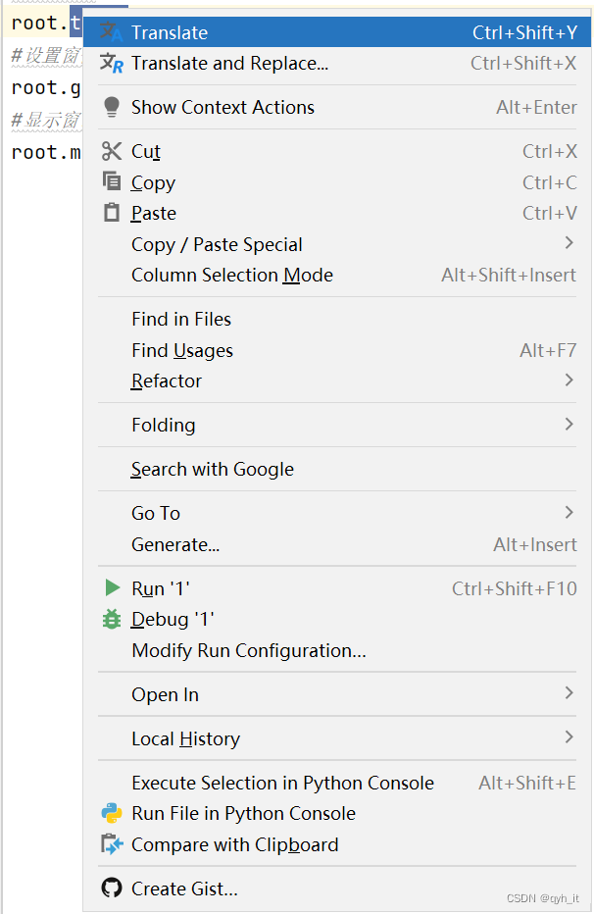The height and width of the screenshot is (914, 594).
Task: Select Search with Google
Action: pyautogui.click(x=213, y=469)
